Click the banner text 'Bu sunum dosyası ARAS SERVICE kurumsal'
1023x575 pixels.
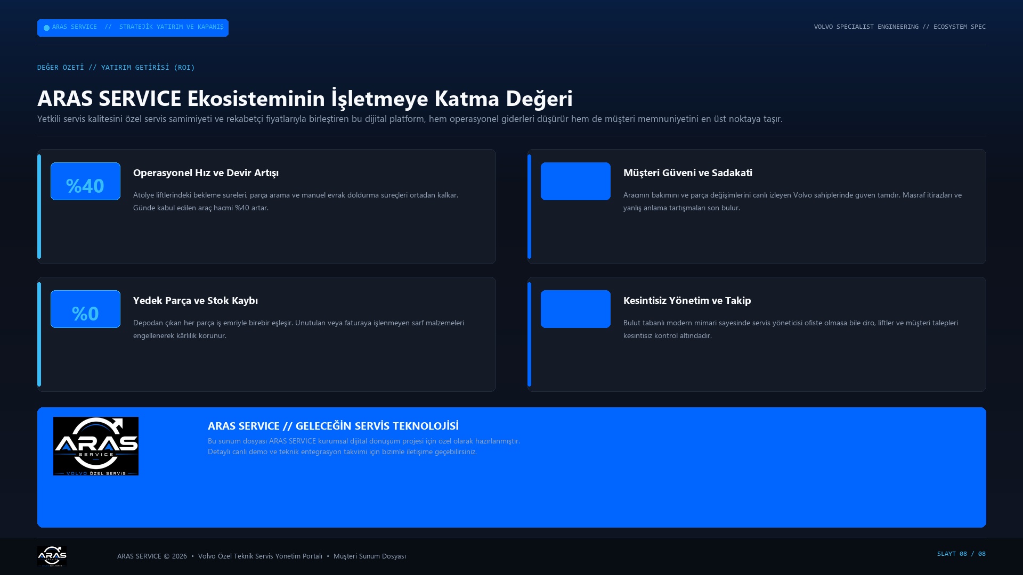point(364,441)
